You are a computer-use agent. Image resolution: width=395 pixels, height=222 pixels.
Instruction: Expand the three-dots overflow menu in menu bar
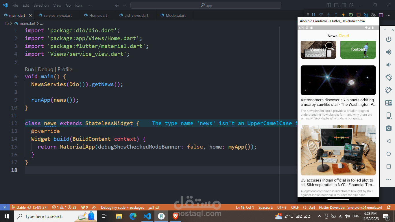click(90, 5)
